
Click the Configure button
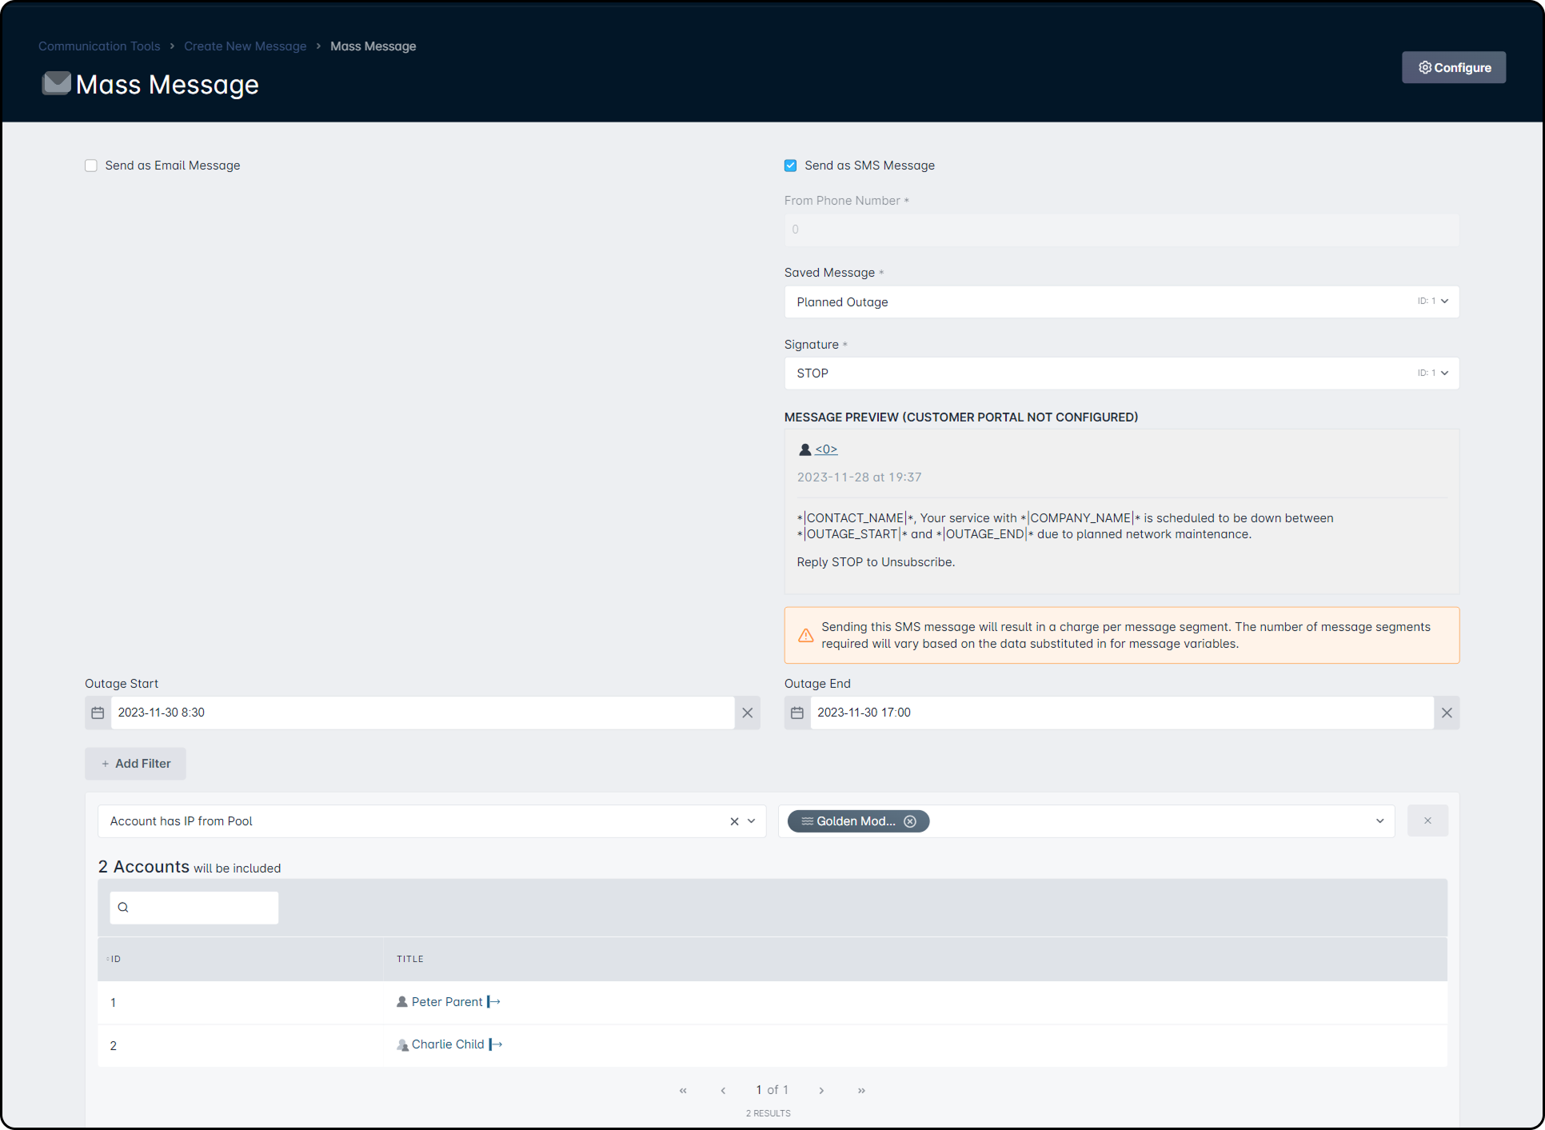click(x=1454, y=67)
